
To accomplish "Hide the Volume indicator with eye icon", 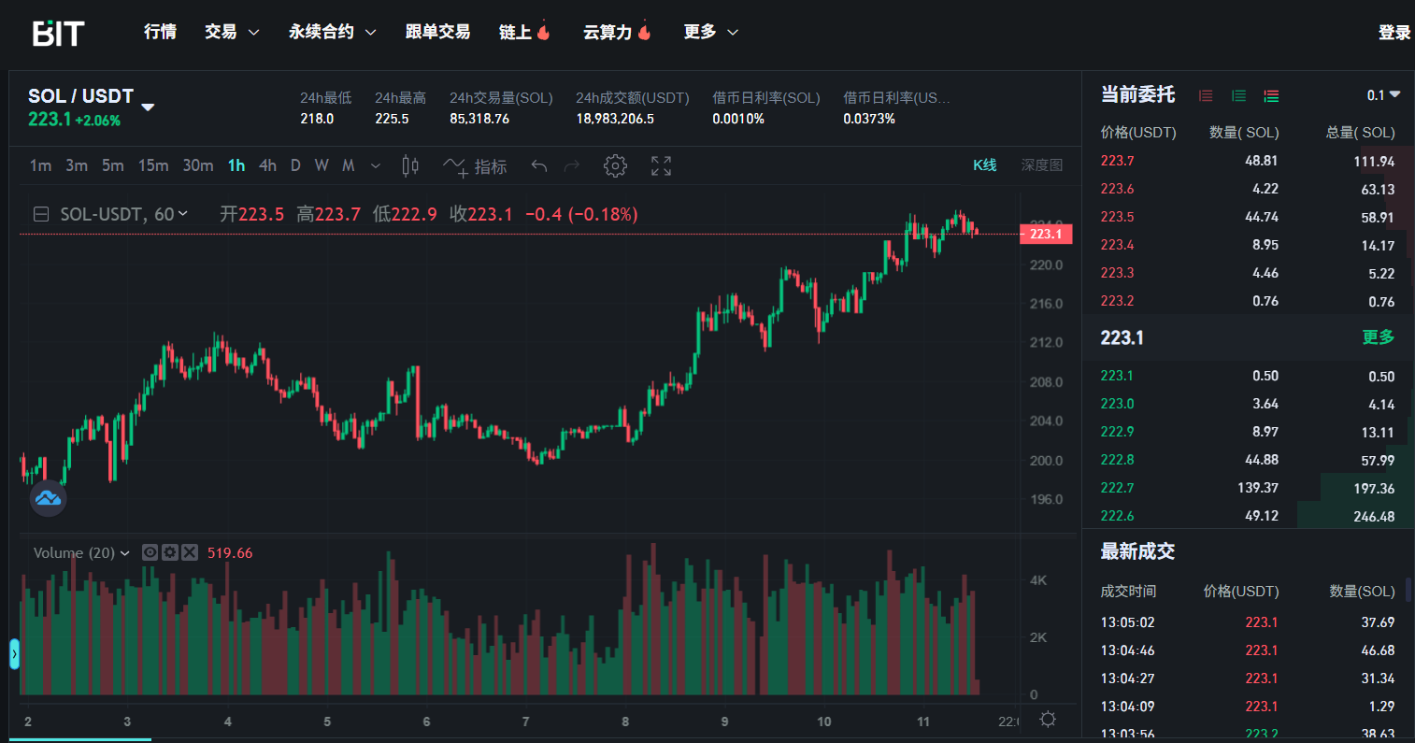I will click(150, 552).
